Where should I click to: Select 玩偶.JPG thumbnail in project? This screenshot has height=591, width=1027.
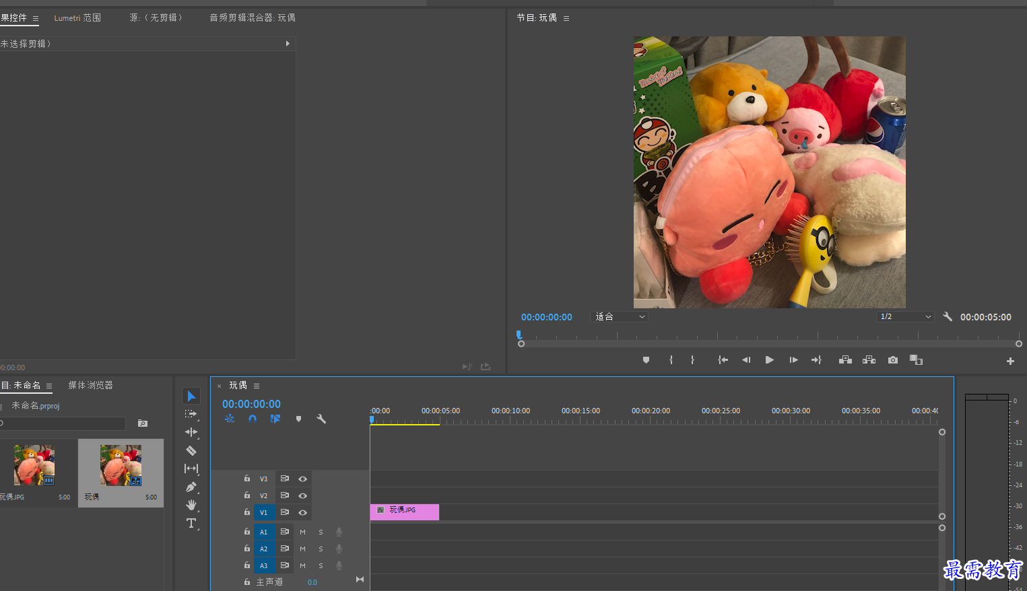click(34, 464)
